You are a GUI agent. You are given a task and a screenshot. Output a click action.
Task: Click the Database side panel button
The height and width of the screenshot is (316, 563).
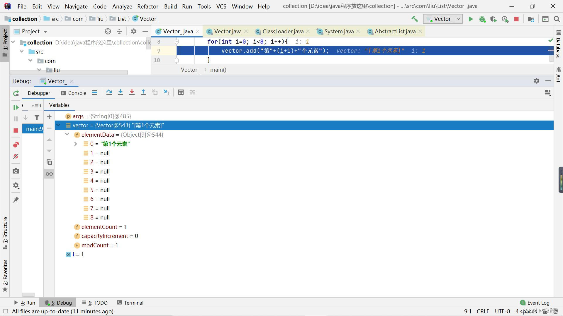(558, 44)
